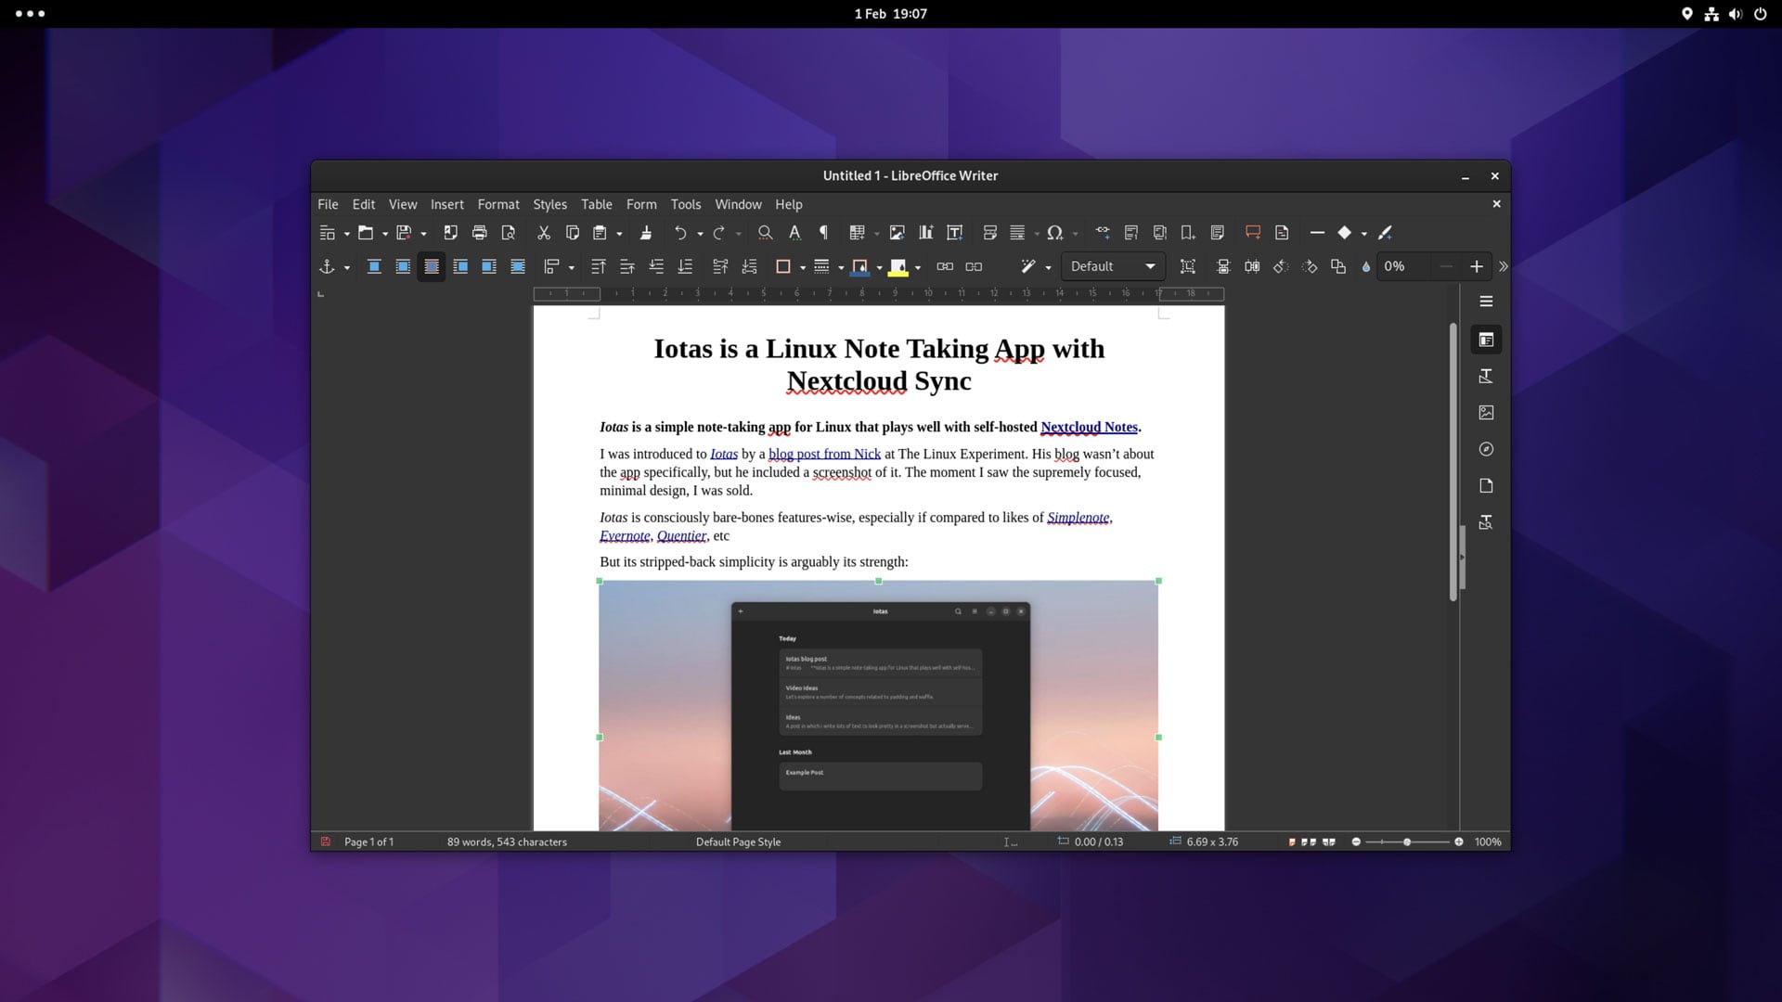Select the Parallel wrap option
The height and width of the screenshot is (1002, 1782).
tap(403, 267)
